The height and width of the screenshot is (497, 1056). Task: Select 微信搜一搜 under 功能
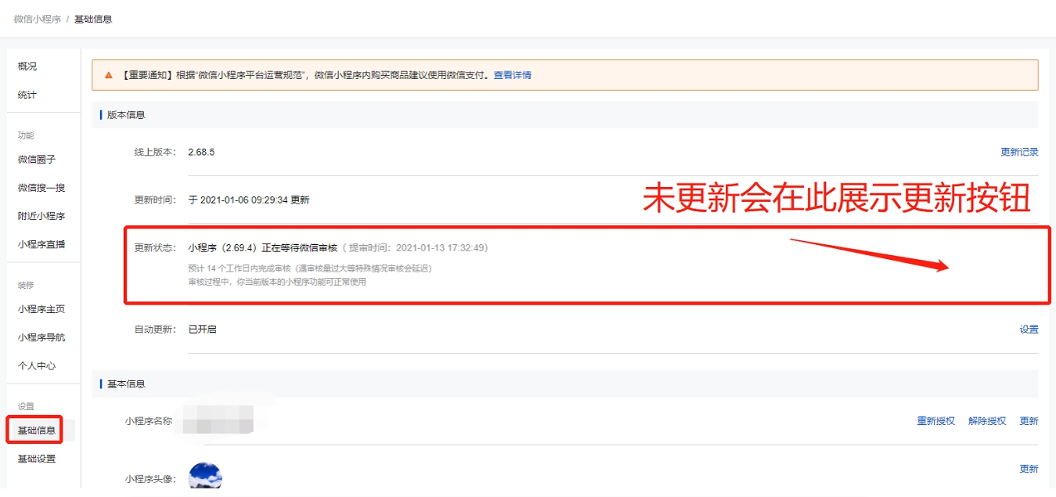41,187
